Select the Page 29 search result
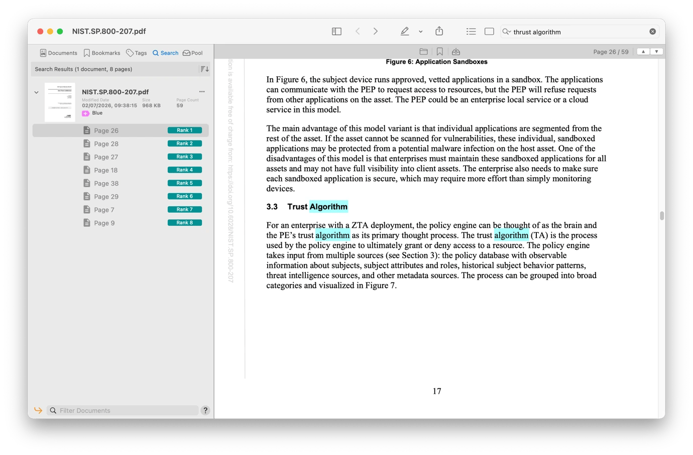This screenshot has width=693, height=455. point(121,197)
